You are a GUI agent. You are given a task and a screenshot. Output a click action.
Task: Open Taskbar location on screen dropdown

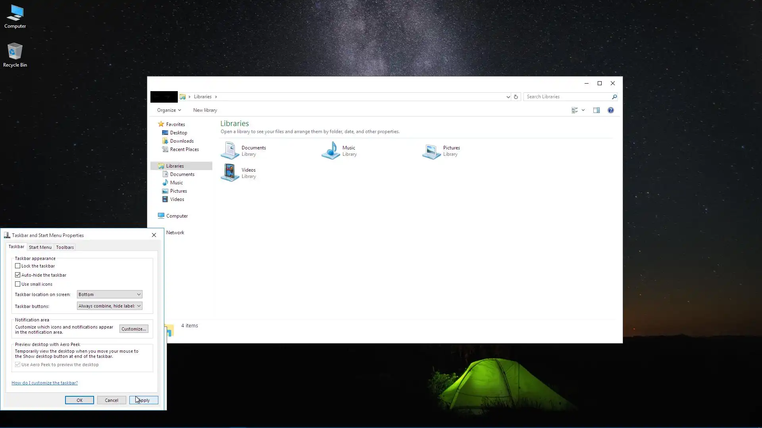pos(110,294)
